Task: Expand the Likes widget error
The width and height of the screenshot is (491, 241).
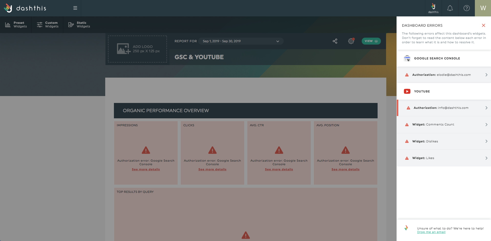Action: click(444, 158)
